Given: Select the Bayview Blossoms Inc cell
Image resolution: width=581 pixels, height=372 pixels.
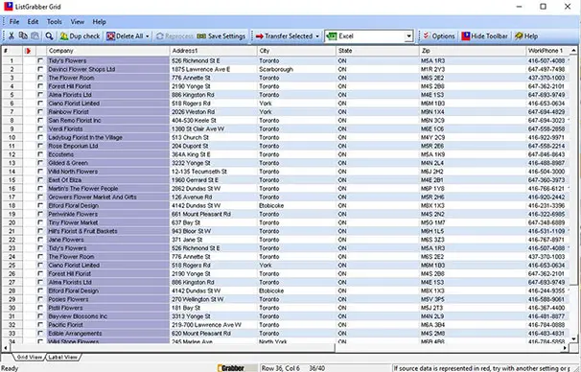Looking at the screenshot, I should point(107,316).
